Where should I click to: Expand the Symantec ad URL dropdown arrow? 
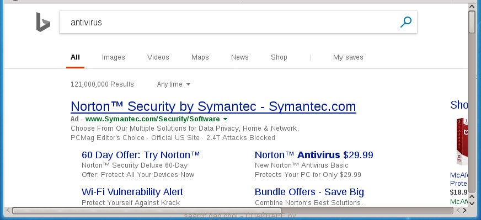click(x=226, y=119)
